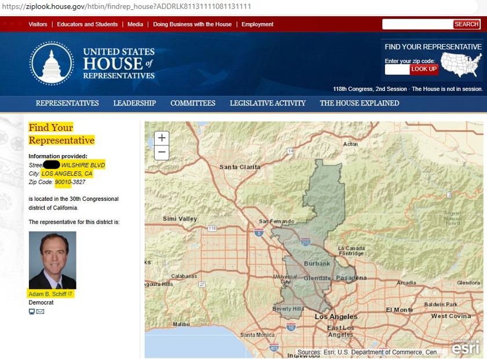Viewport: 487px width, 359px height.
Task: Visit the Employment page
Action: click(x=258, y=24)
